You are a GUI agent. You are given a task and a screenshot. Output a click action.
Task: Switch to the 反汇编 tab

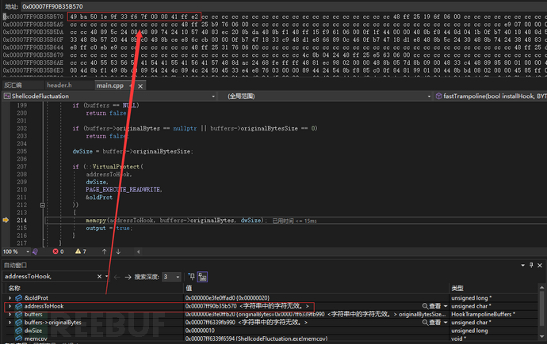13,85
